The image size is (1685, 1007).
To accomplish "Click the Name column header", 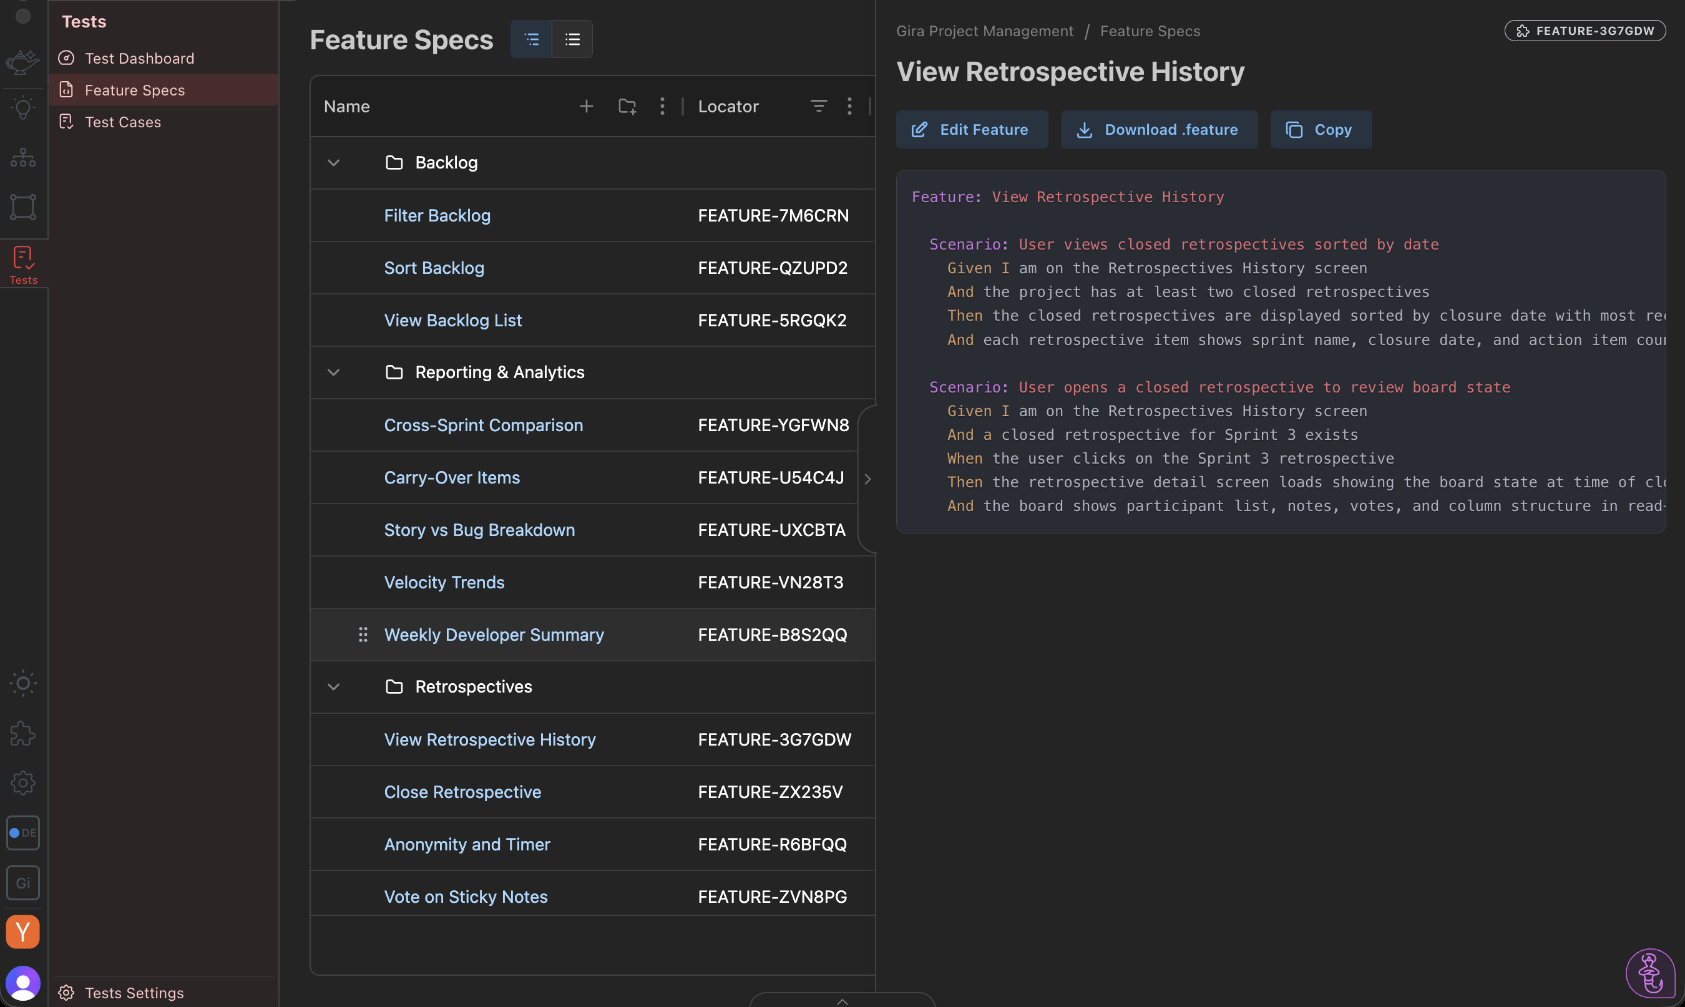I will (347, 106).
